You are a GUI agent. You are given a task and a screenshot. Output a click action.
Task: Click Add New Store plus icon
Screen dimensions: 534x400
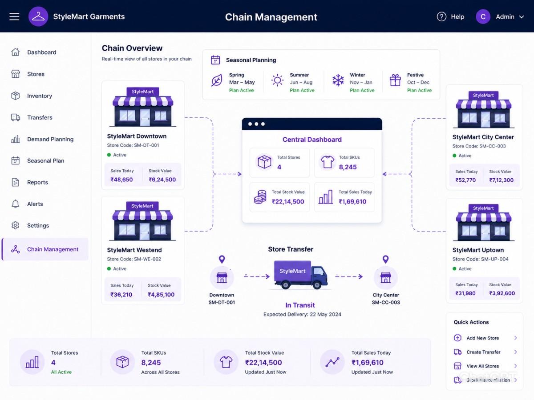click(457, 338)
